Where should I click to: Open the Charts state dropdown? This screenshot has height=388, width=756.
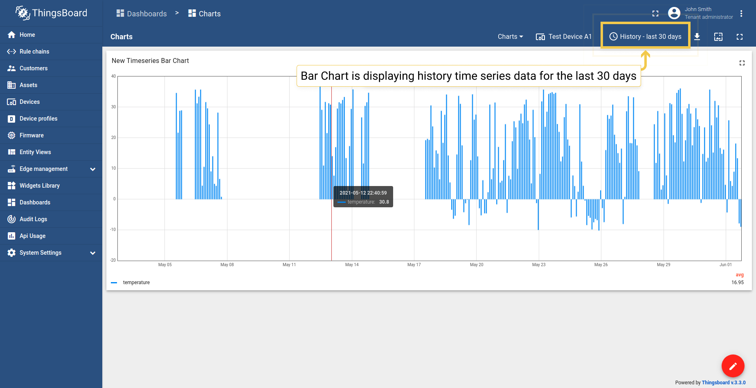pyautogui.click(x=510, y=37)
